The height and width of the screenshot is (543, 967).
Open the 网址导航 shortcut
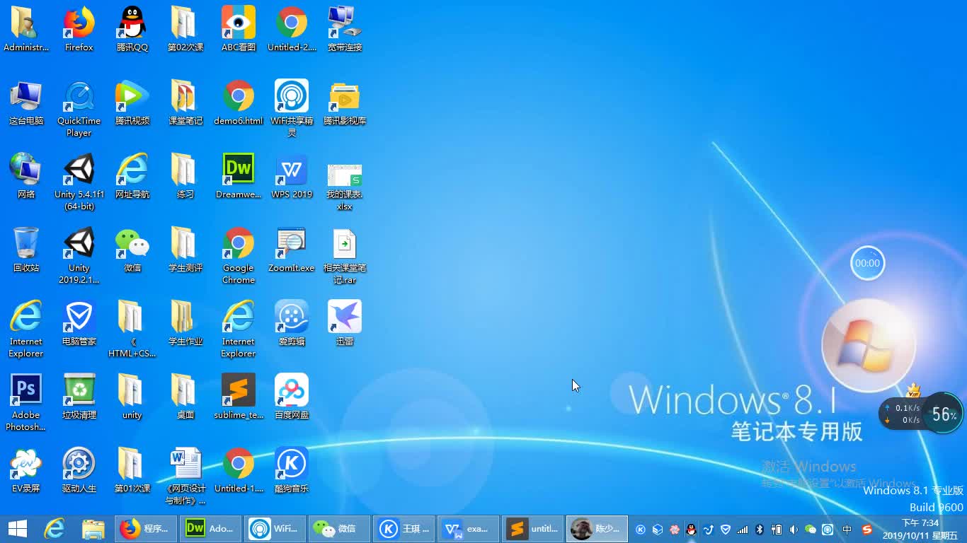point(132,176)
